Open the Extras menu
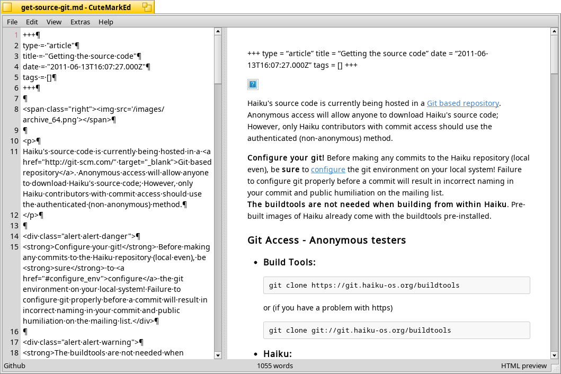This screenshot has width=561, height=374. click(80, 22)
